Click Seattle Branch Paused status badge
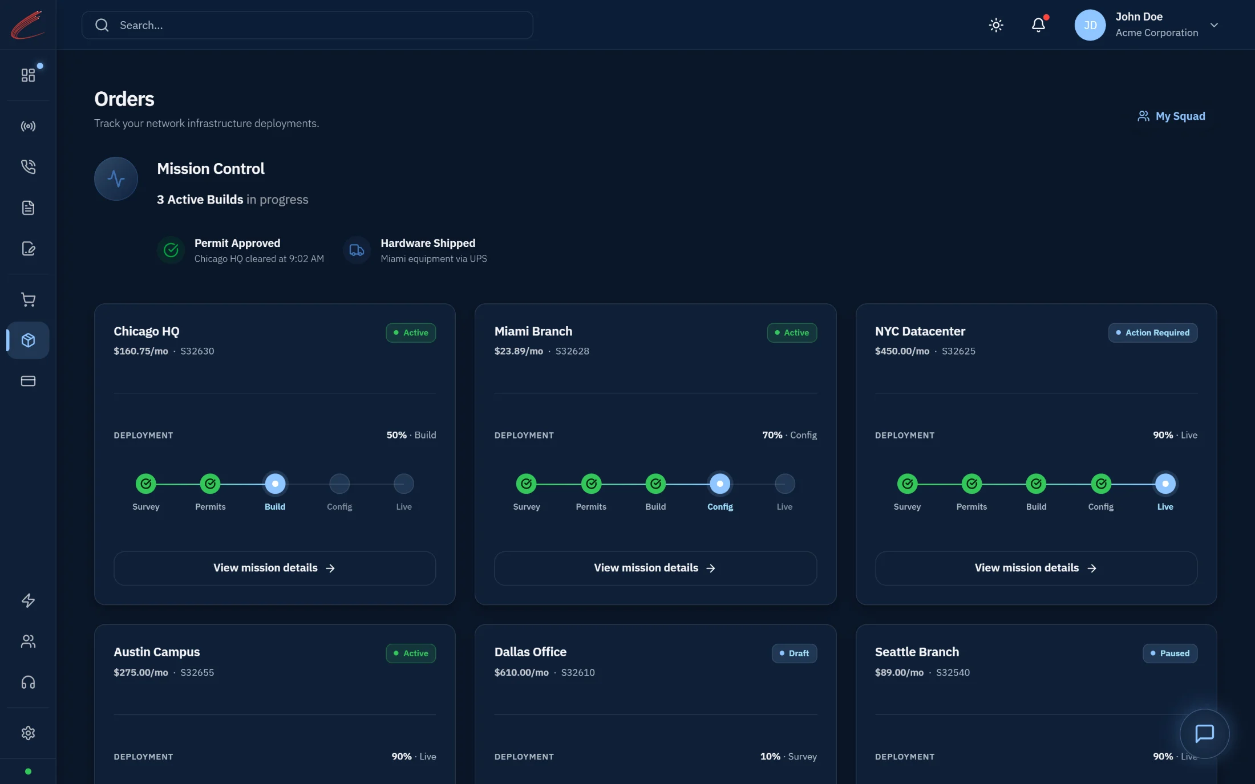 1170,653
